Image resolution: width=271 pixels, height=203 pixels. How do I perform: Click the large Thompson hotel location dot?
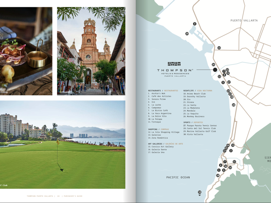pyautogui.click(x=215, y=70)
